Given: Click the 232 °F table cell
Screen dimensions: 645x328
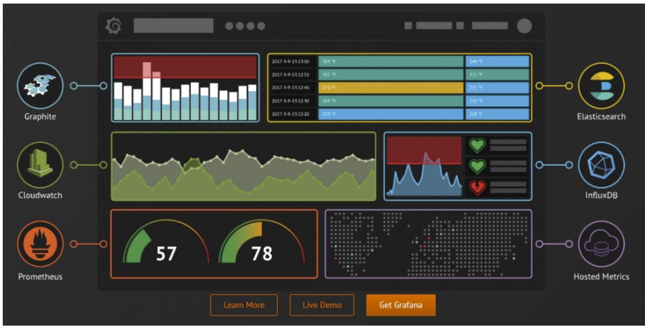Looking at the screenshot, I should pos(497,101).
